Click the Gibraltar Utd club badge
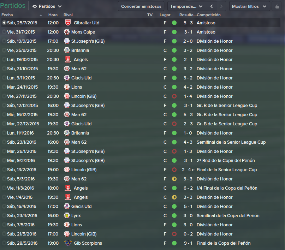 tap(68, 23)
